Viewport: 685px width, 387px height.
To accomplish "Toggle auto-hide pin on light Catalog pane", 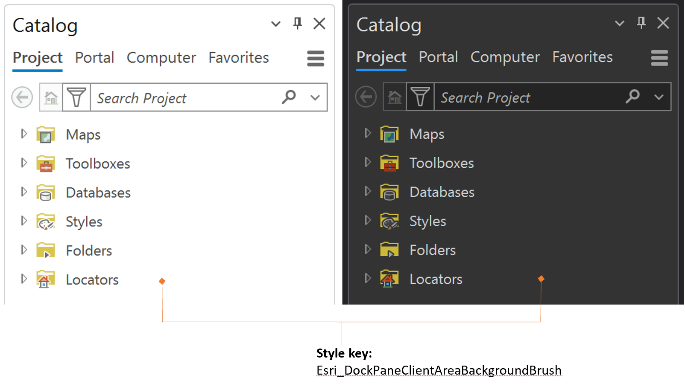I will [297, 23].
